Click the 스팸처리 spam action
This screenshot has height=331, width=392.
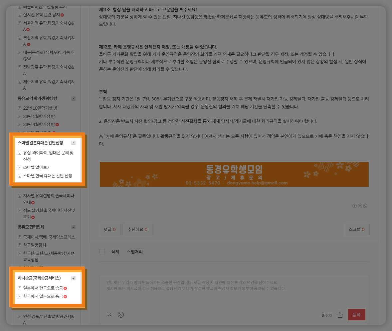coord(135,252)
